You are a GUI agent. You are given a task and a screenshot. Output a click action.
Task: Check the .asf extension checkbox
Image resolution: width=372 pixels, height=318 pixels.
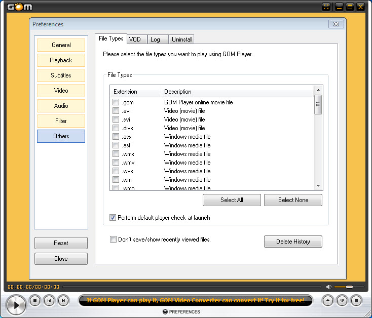click(x=116, y=145)
